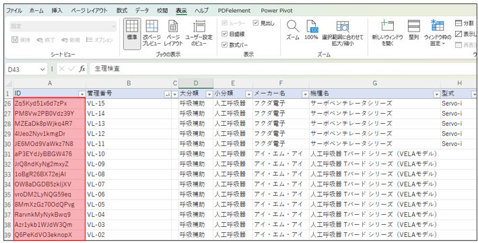Open the 機種名 filter dropdown
The width and height of the screenshot is (478, 243).
tap(436, 94)
